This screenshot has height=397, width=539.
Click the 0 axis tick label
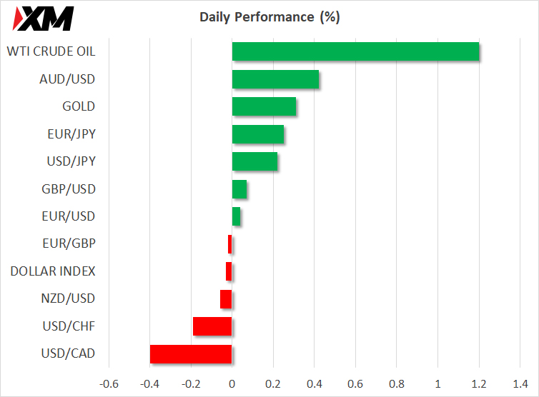232,384
